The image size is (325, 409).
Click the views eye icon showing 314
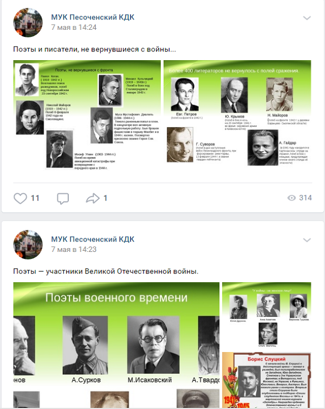pyautogui.click(x=291, y=198)
